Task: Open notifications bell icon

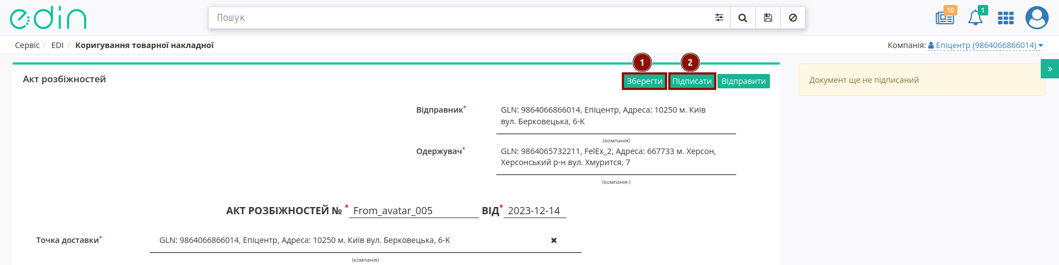Action: 976,18
